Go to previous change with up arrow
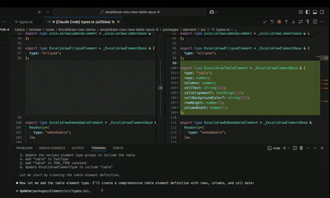This screenshot has width=330, height=198. [x=286, y=22]
